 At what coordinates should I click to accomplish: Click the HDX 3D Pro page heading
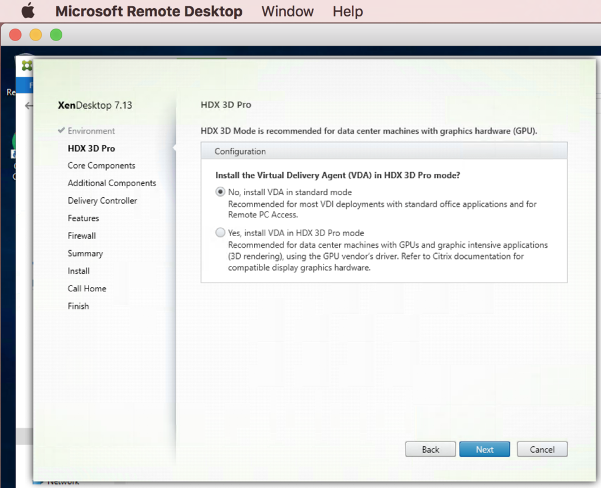point(226,105)
